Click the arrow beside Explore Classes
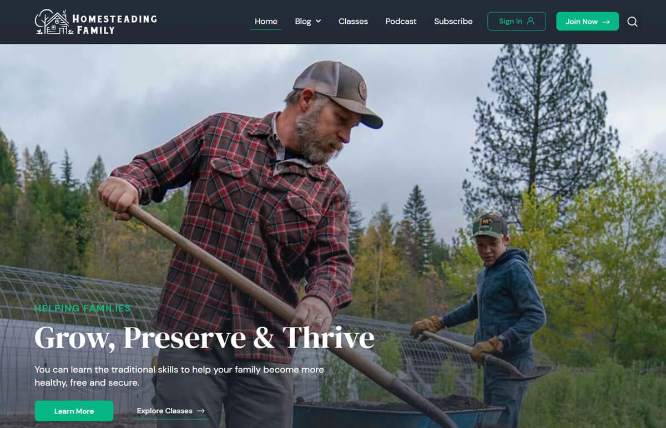This screenshot has height=428, width=666. coord(201,411)
